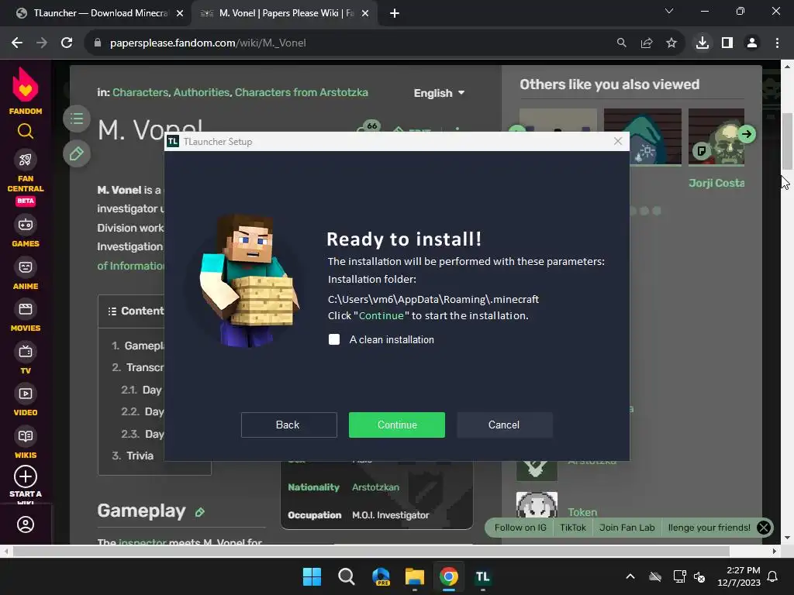Viewport: 794px width, 595px height.
Task: Edit the Gameplay section via pencil icon
Action: coord(200,512)
